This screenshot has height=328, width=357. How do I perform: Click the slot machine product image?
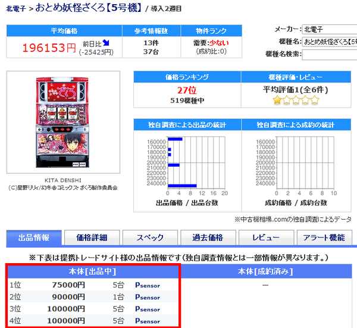tap(62, 123)
